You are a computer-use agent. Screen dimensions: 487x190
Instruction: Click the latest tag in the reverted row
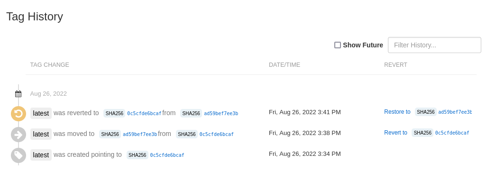click(41, 113)
